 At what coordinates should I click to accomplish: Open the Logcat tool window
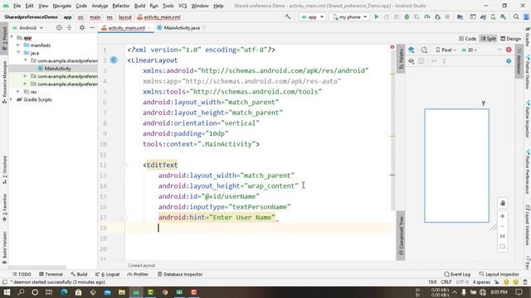pos(107,274)
